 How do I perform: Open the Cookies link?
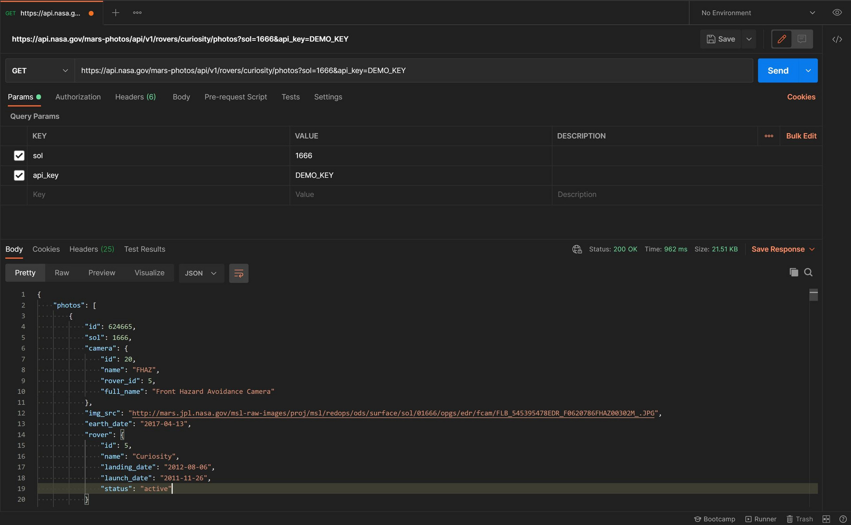(801, 97)
